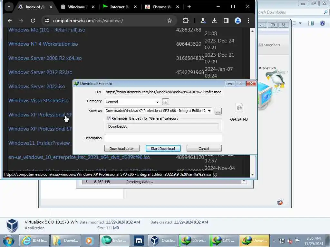The height and width of the screenshot is (247, 330).
Task: Click the search icon in Downloads window
Action: pyautogui.click(x=325, y=13)
